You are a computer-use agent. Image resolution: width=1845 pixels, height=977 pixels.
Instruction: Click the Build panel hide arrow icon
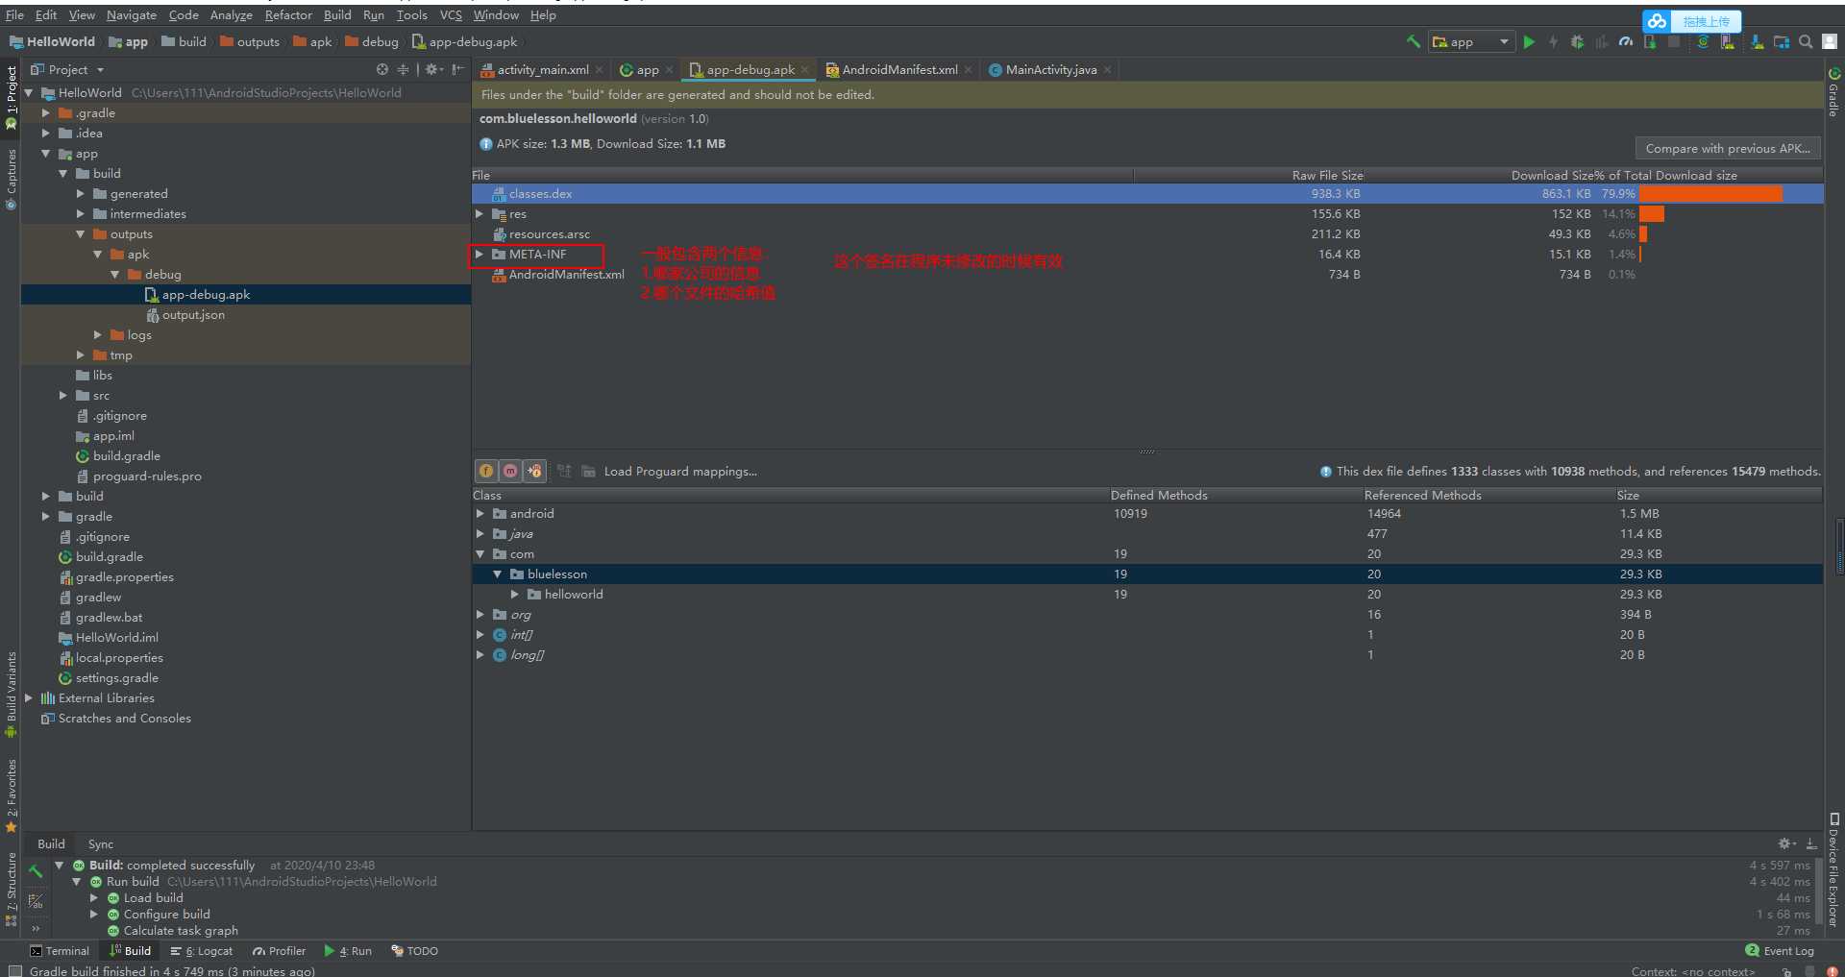point(1811,843)
